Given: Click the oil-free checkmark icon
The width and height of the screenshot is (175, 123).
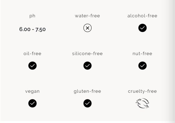Looking at the screenshot, I should 32,65.
